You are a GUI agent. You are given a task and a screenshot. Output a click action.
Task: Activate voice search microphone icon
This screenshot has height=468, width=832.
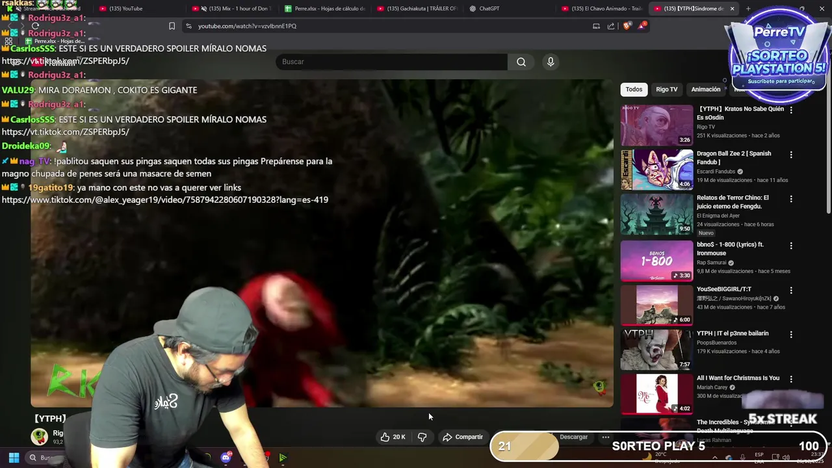551,62
